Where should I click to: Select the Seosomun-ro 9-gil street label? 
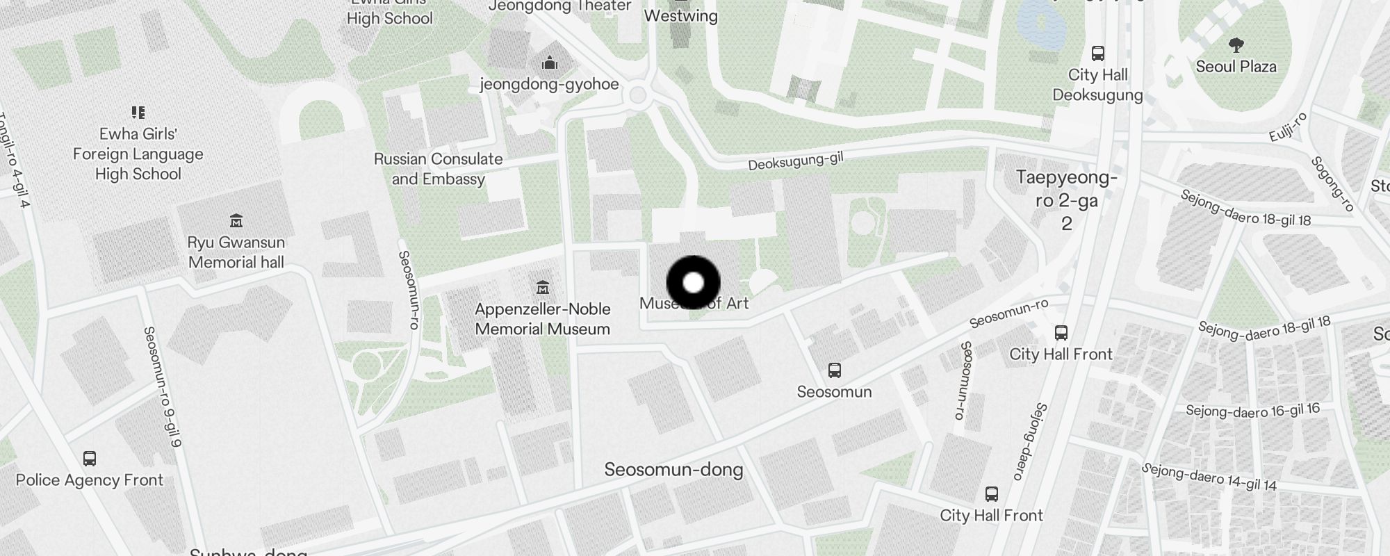click(162, 386)
